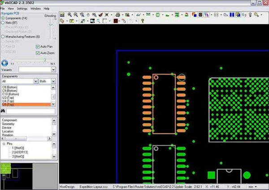This screenshot has width=269, height=190.
Task: Click the blue traces routing icon
Action: pos(207,15)
